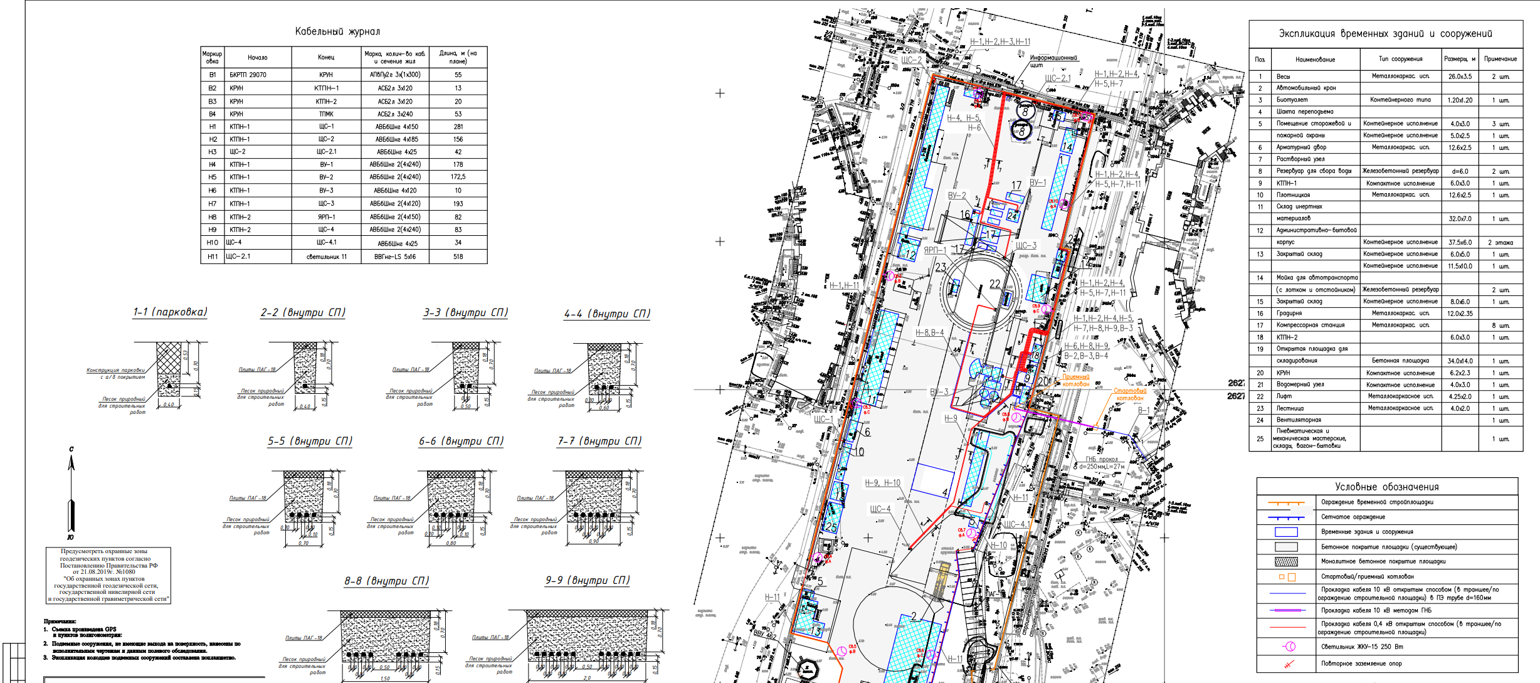Click the orange start/receiving pit legend squares
Viewport: 1540px width, 683px height.
point(1287,577)
